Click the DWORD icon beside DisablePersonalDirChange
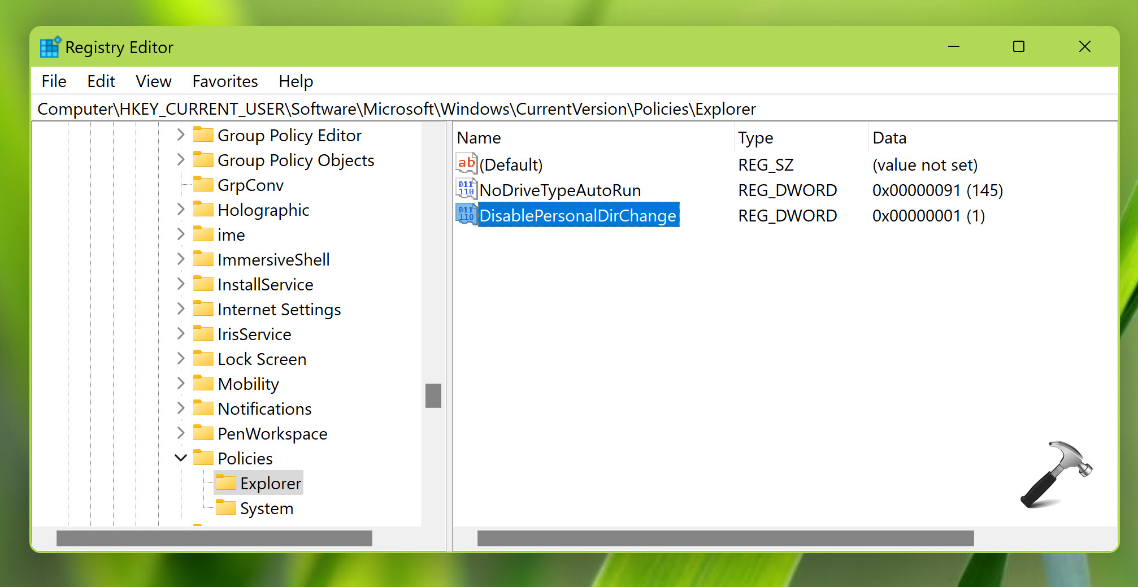 coord(466,215)
